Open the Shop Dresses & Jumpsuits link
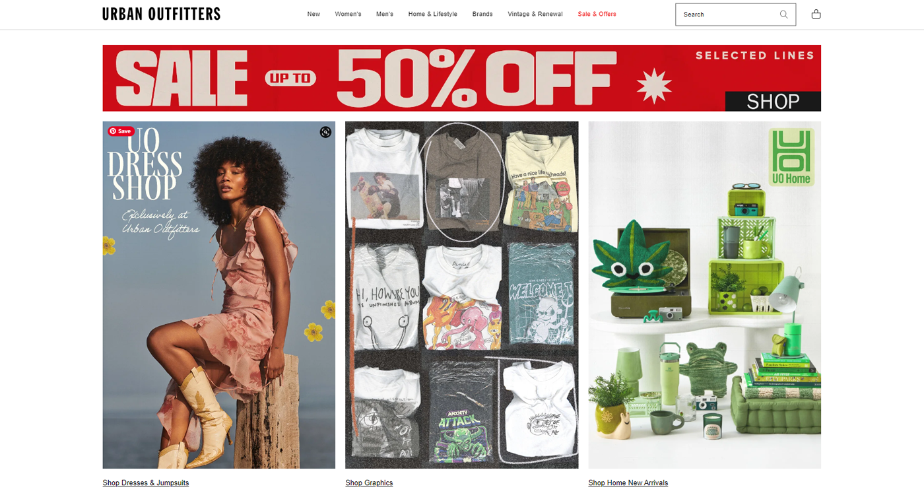This screenshot has height=501, width=924. [x=146, y=483]
